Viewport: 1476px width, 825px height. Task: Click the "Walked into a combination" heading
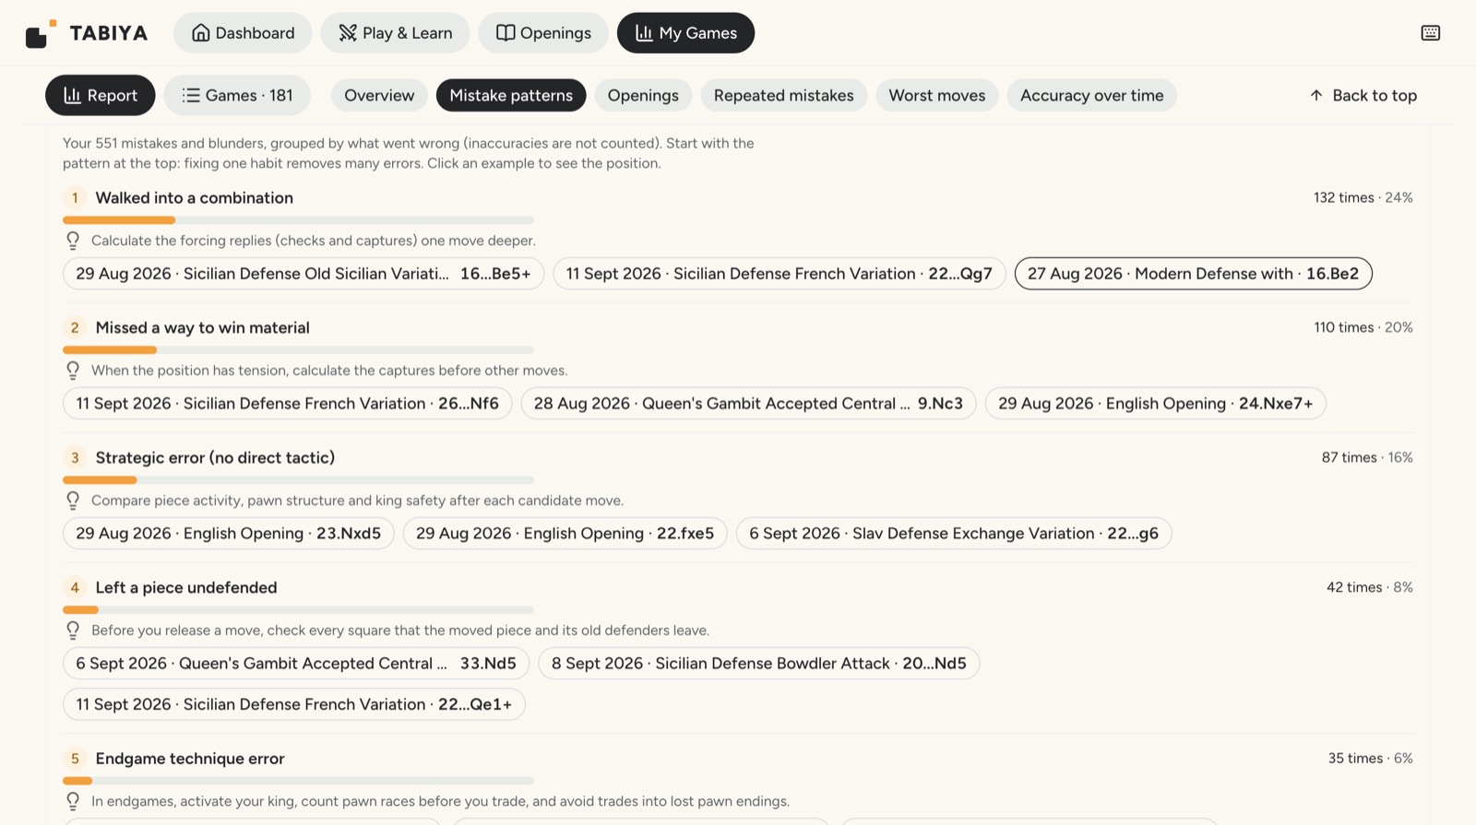coord(195,198)
